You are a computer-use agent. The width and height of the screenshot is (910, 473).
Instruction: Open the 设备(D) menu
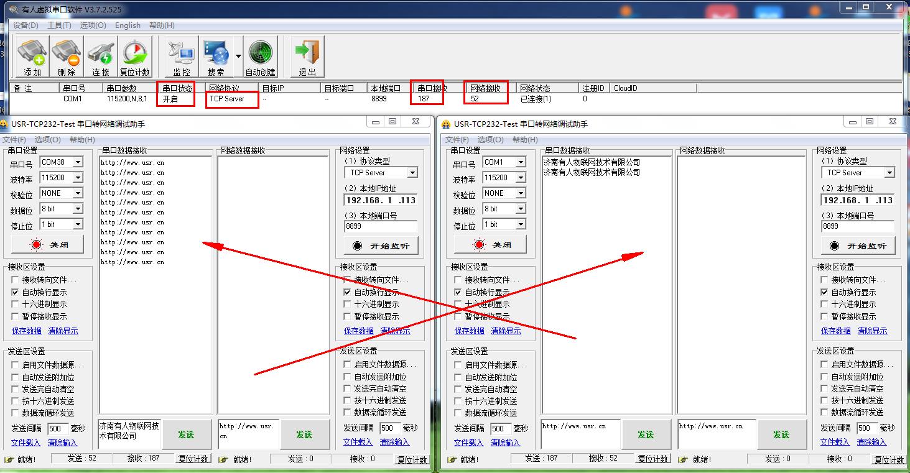click(26, 25)
